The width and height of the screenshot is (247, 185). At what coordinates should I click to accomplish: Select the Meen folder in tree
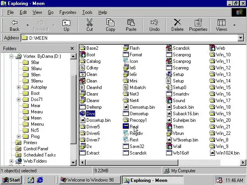(32, 118)
